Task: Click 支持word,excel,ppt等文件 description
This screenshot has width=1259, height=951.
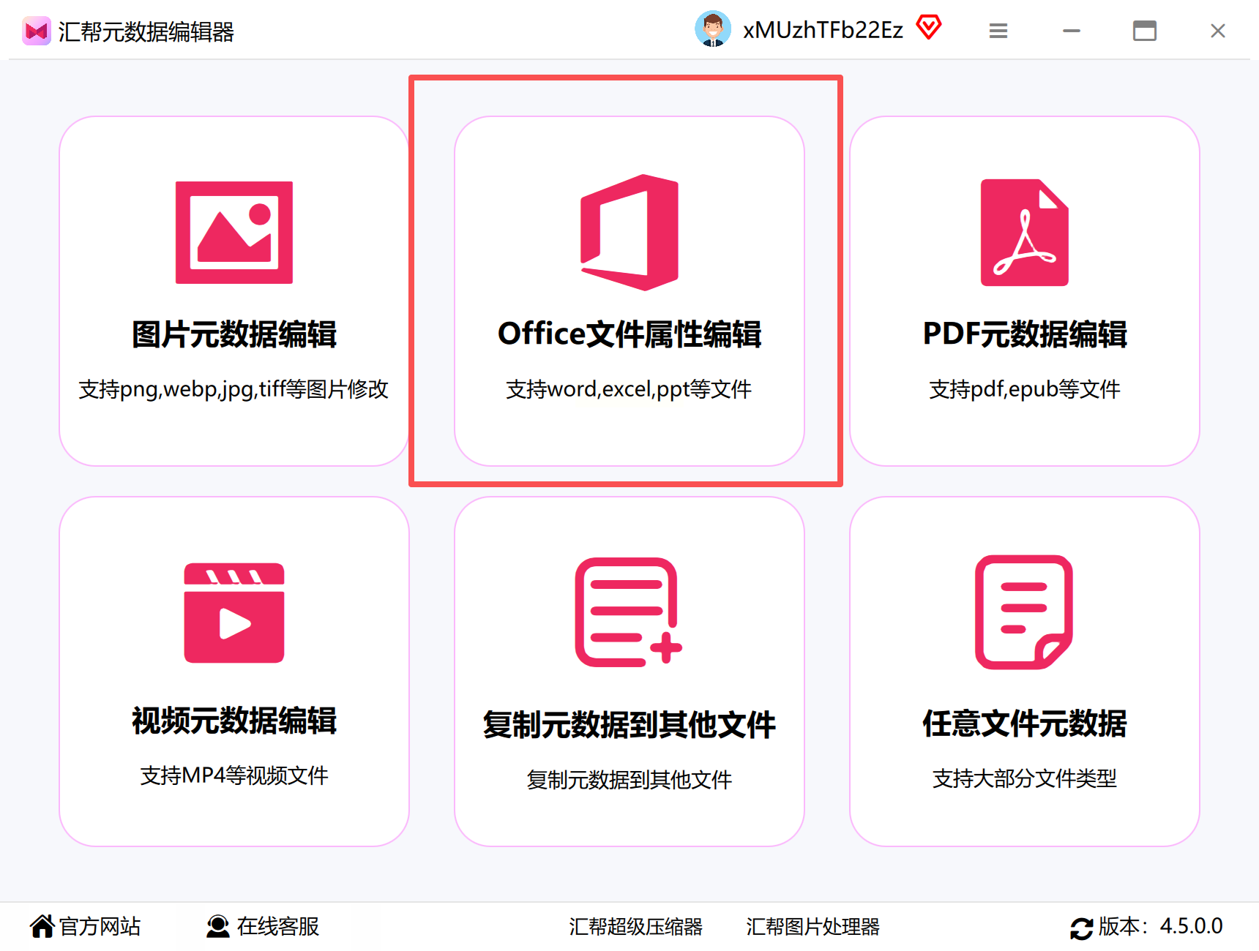Action: [629, 389]
